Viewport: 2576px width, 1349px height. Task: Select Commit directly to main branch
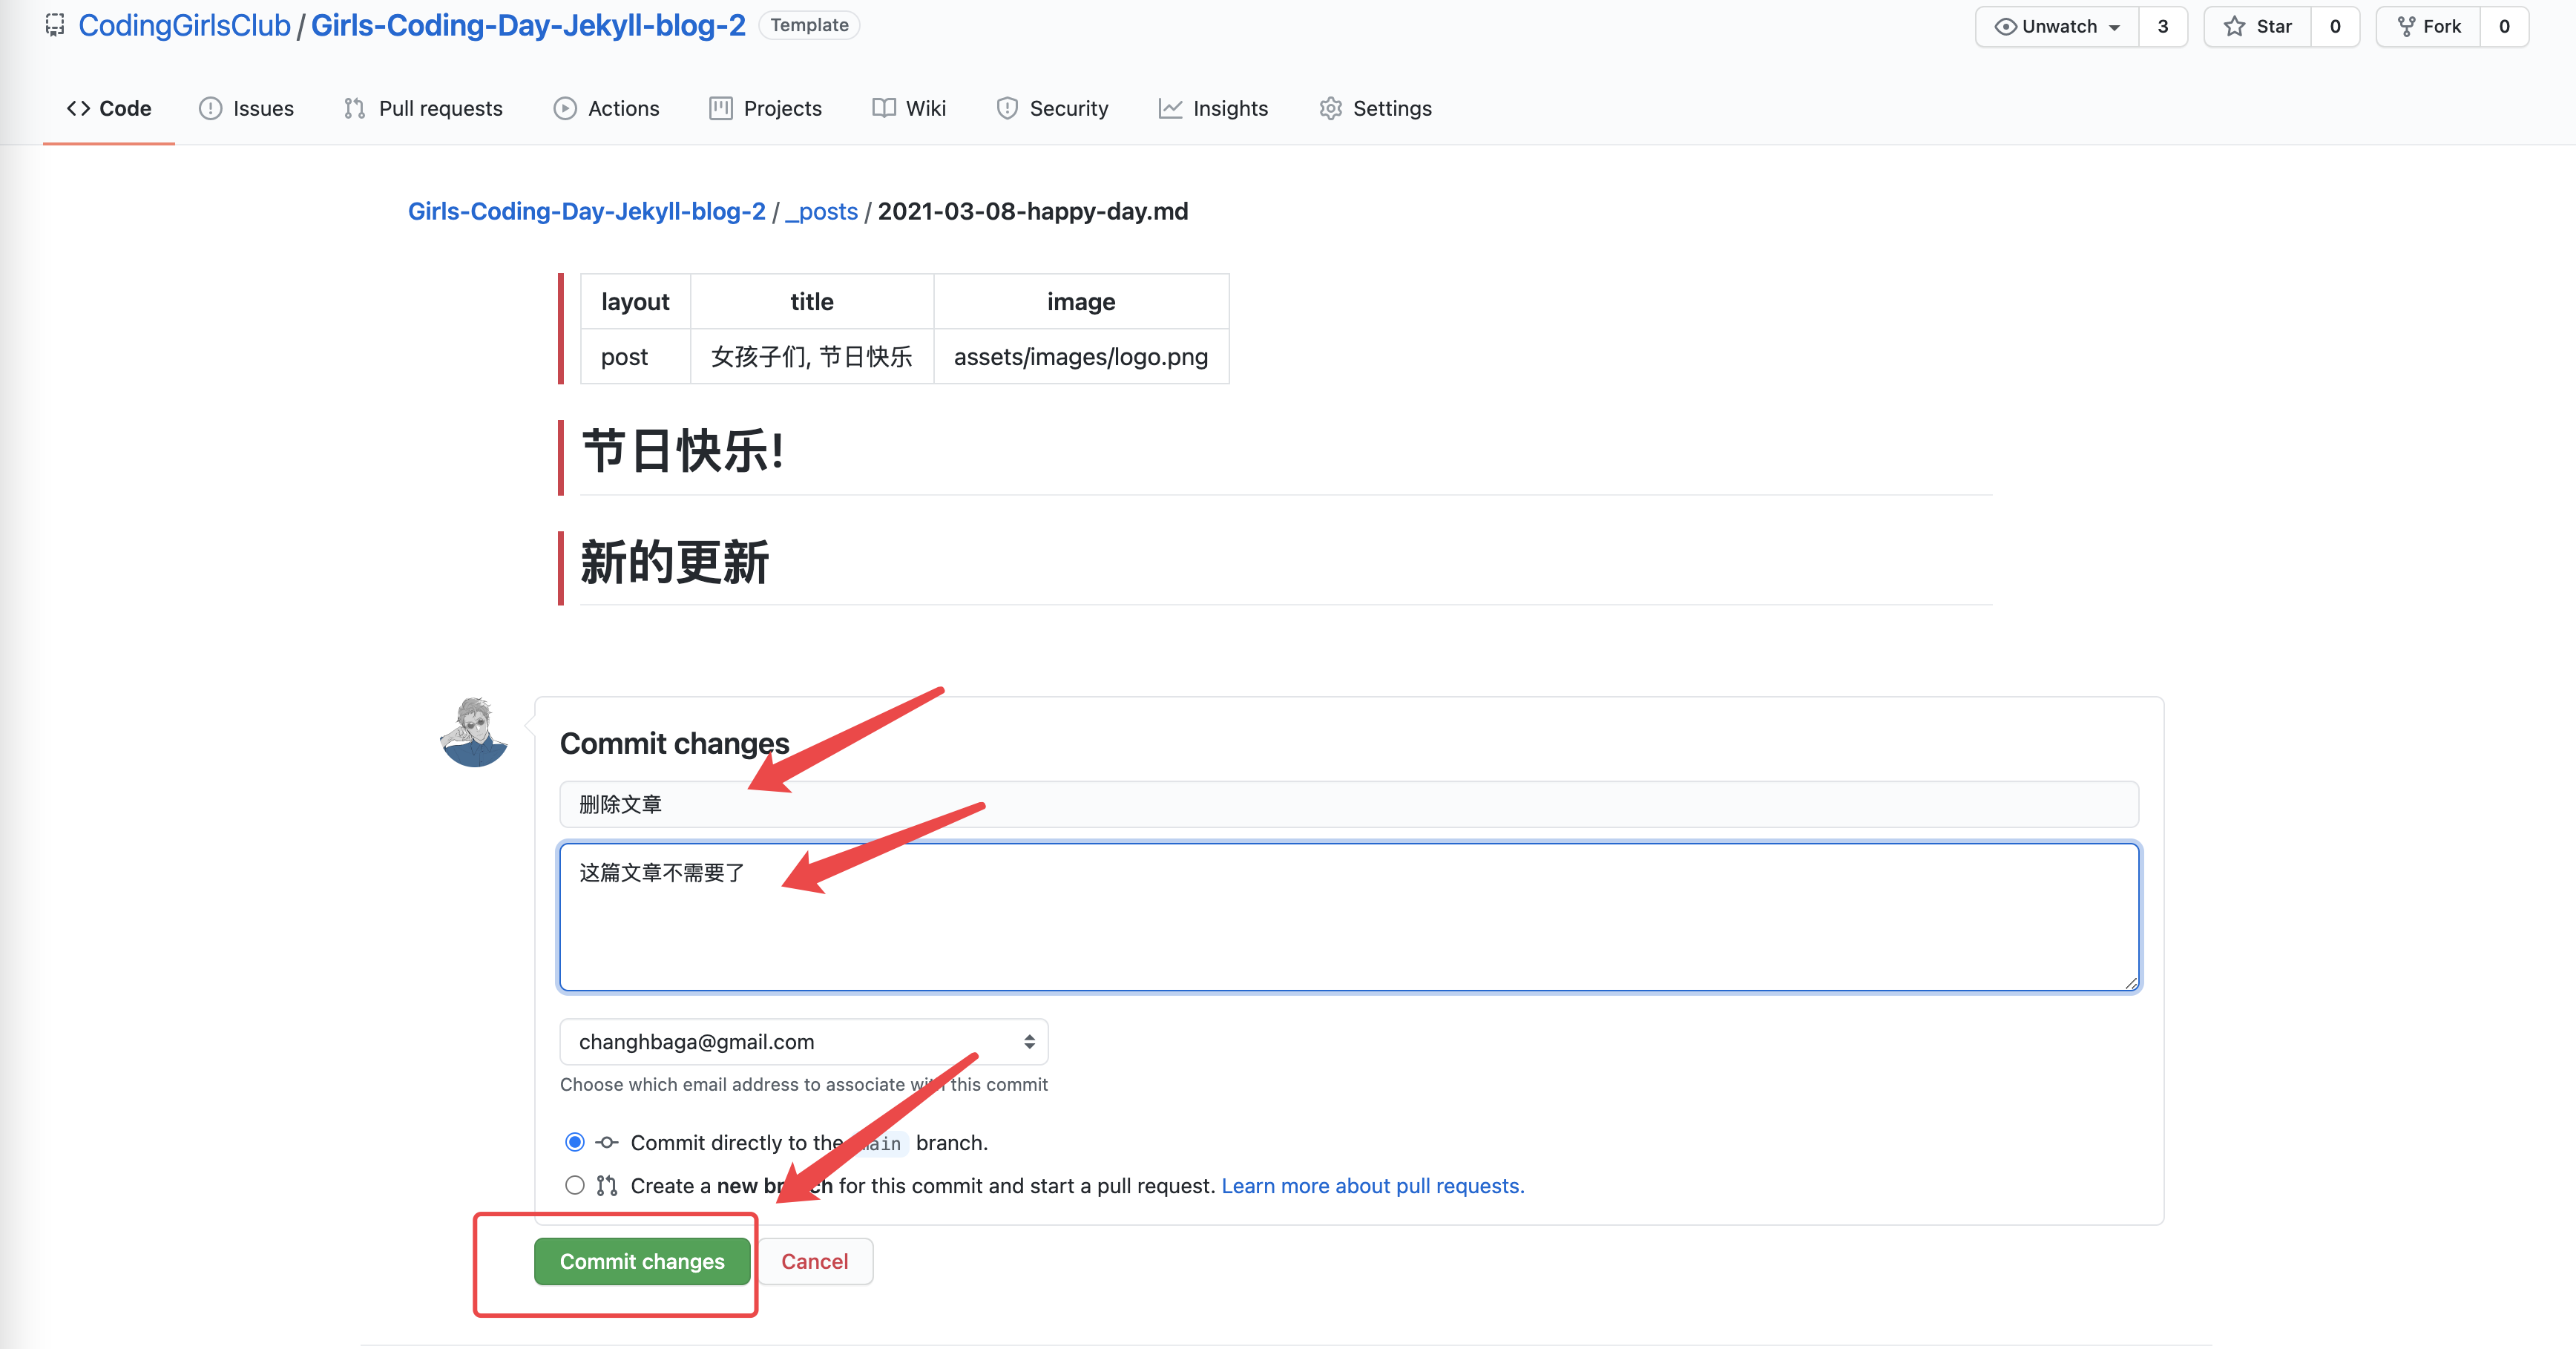tap(577, 1143)
